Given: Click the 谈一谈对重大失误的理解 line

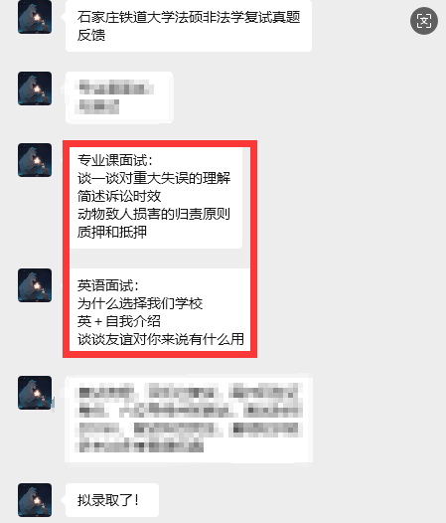Looking at the screenshot, I should tap(154, 178).
